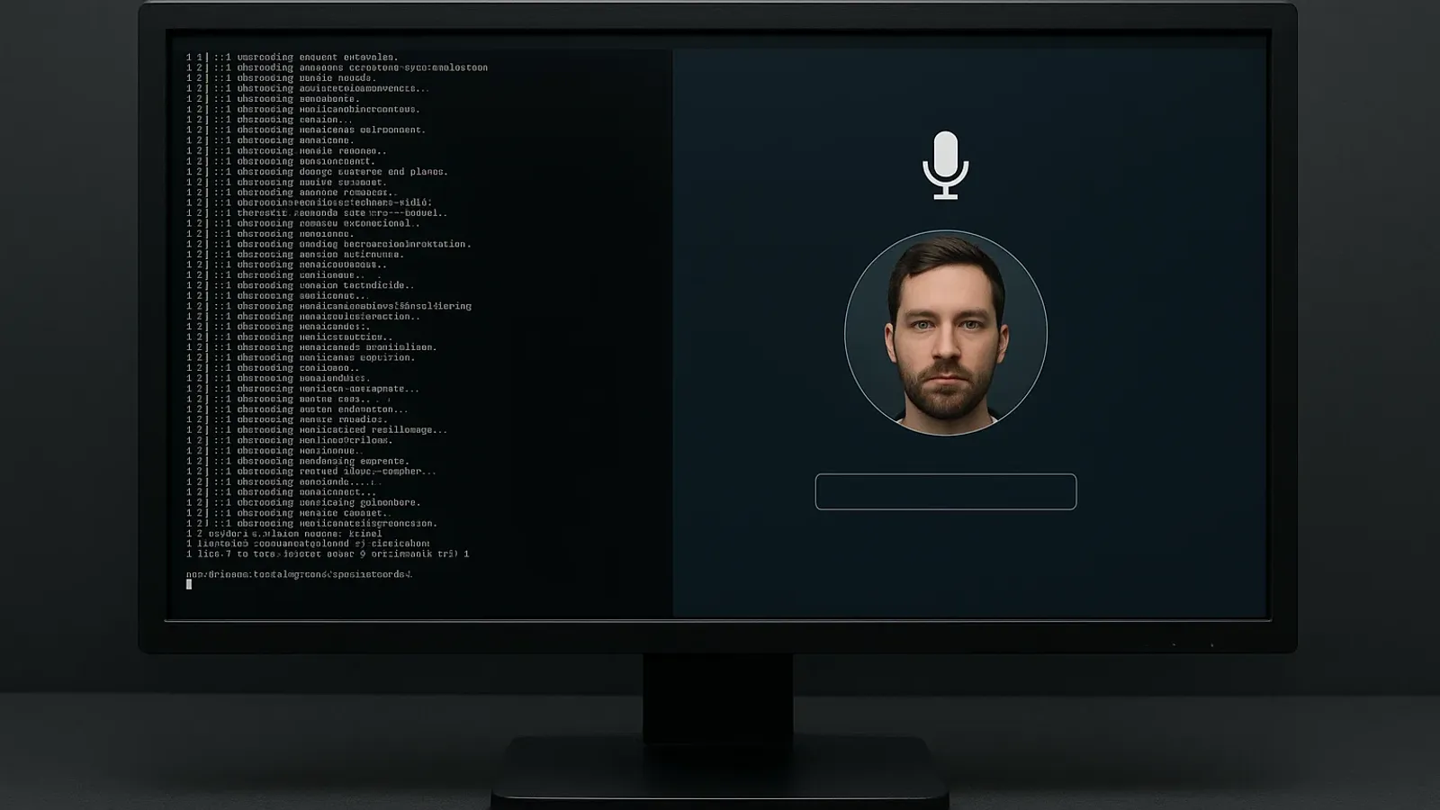Select the terminal line ending 'resillomage...'
1440x810 pixels.
pos(317,430)
